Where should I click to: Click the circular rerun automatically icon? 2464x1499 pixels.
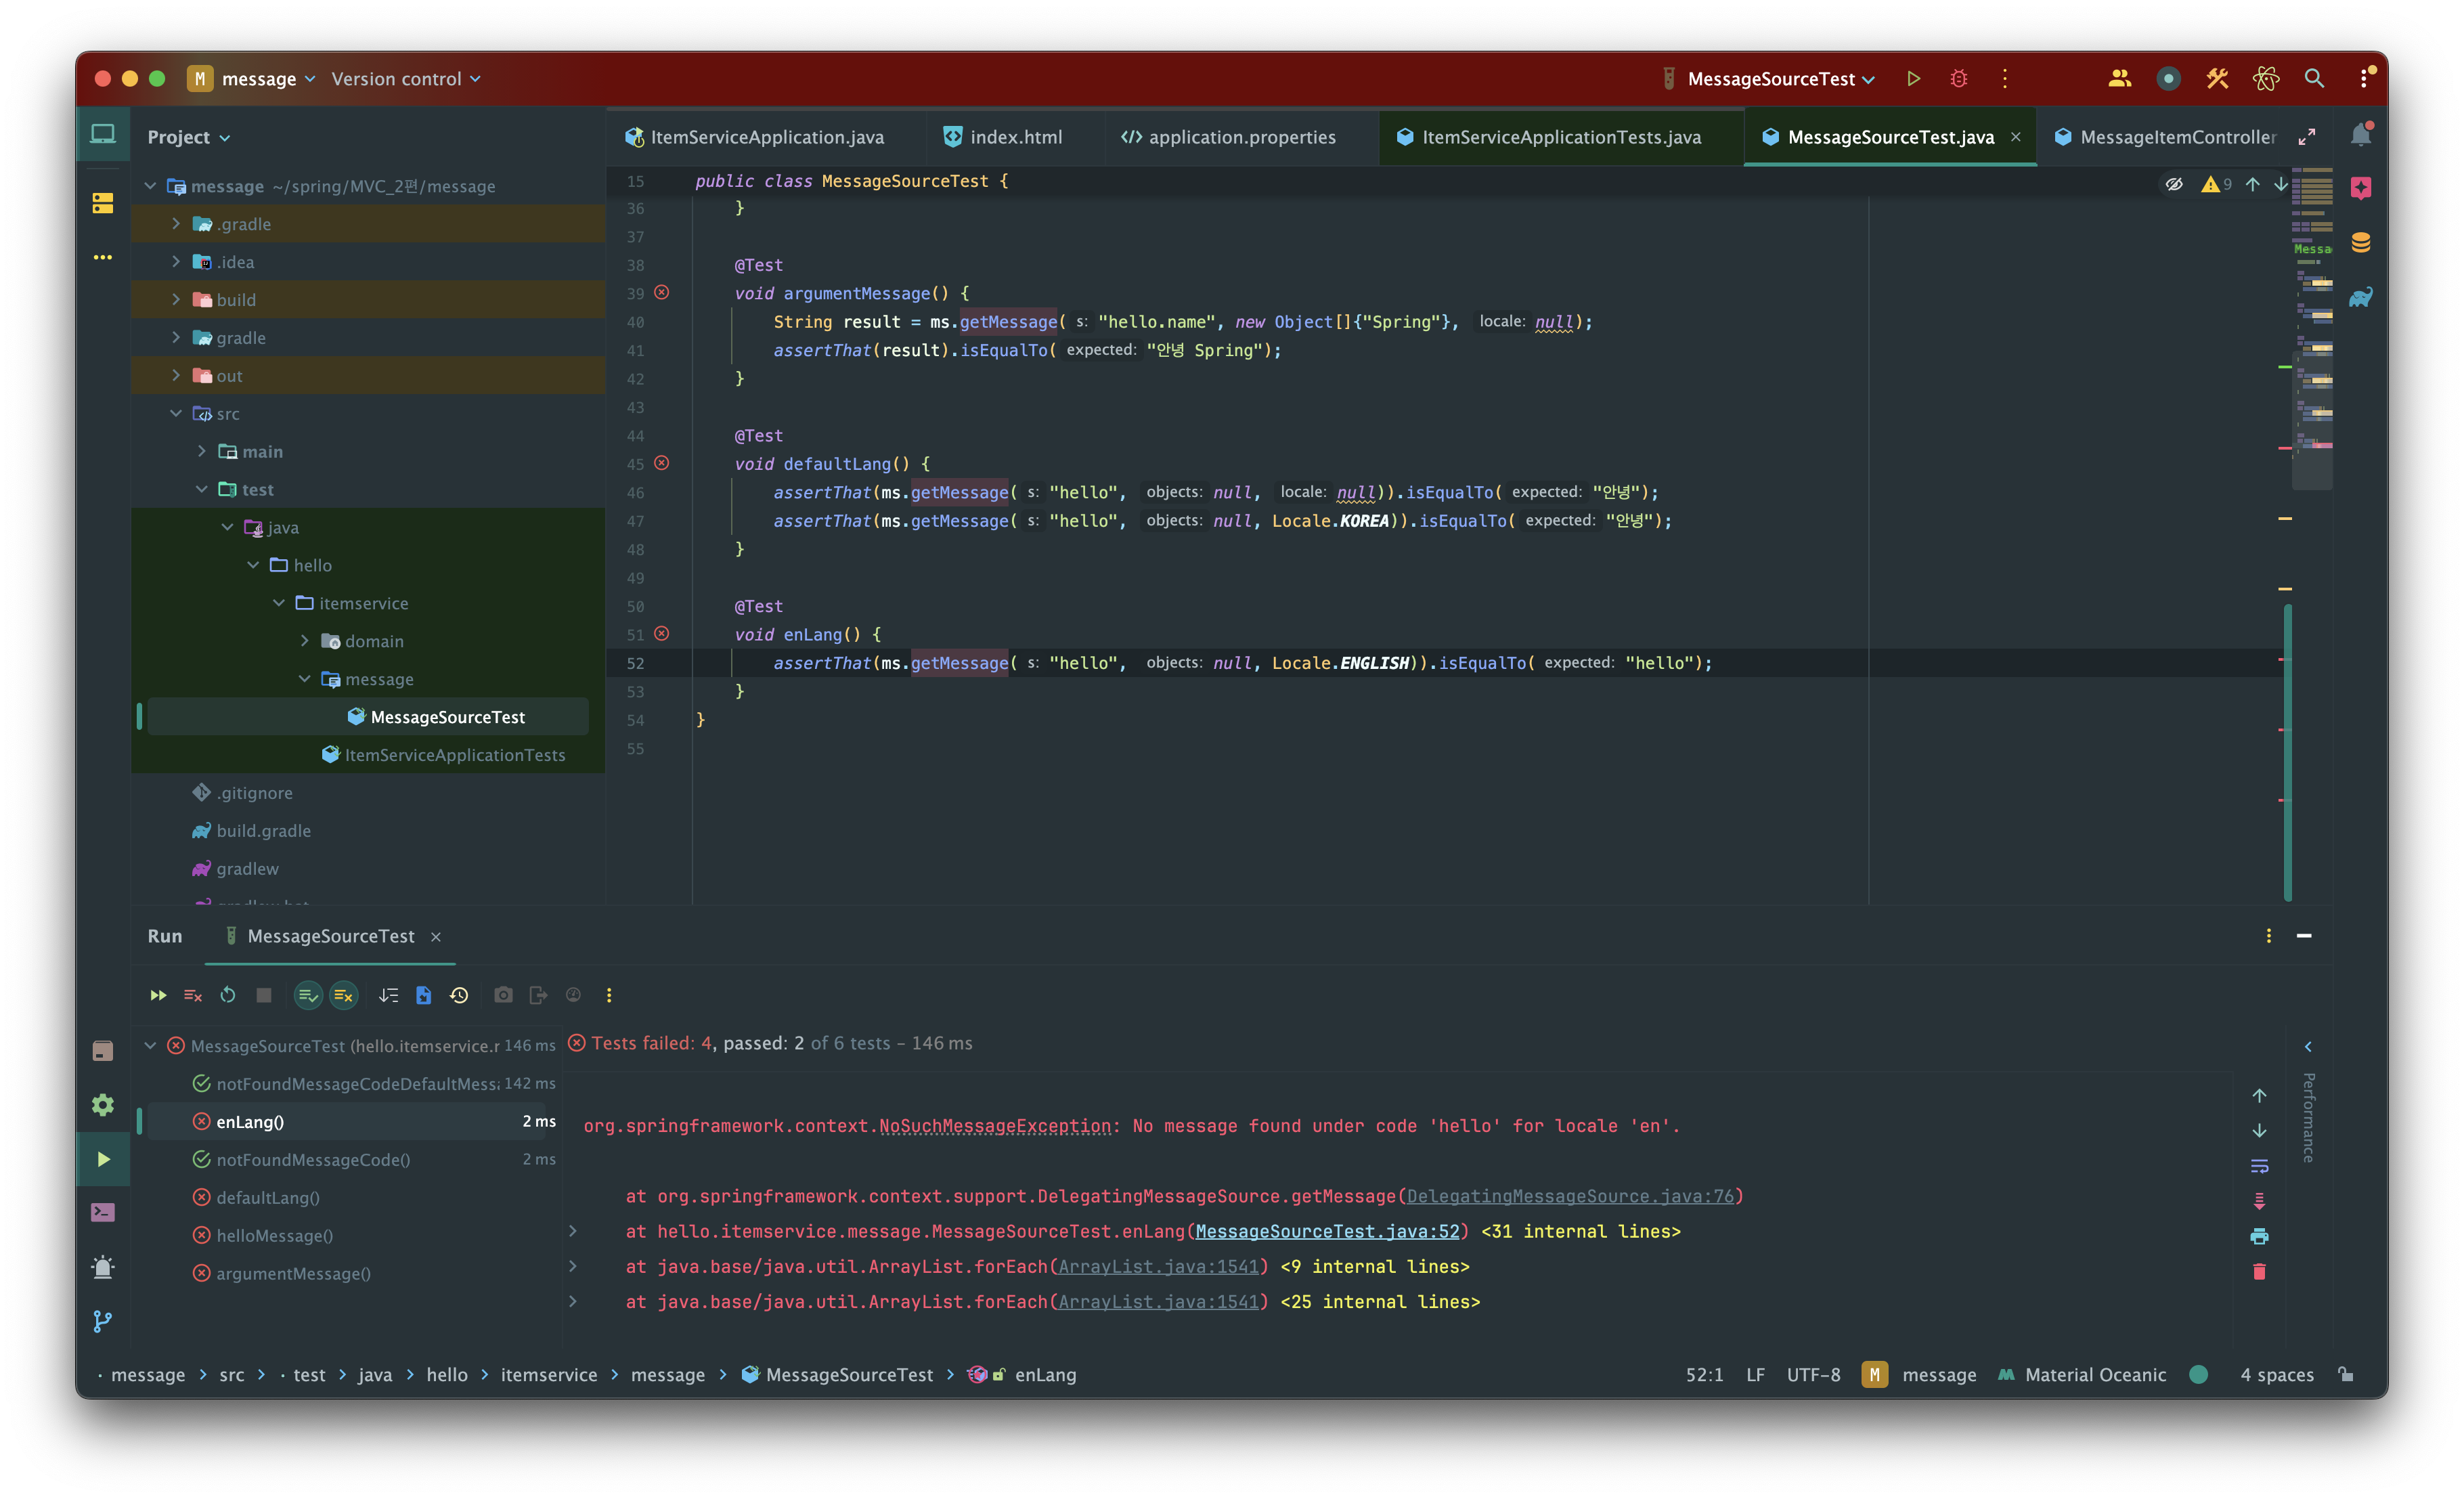228,995
